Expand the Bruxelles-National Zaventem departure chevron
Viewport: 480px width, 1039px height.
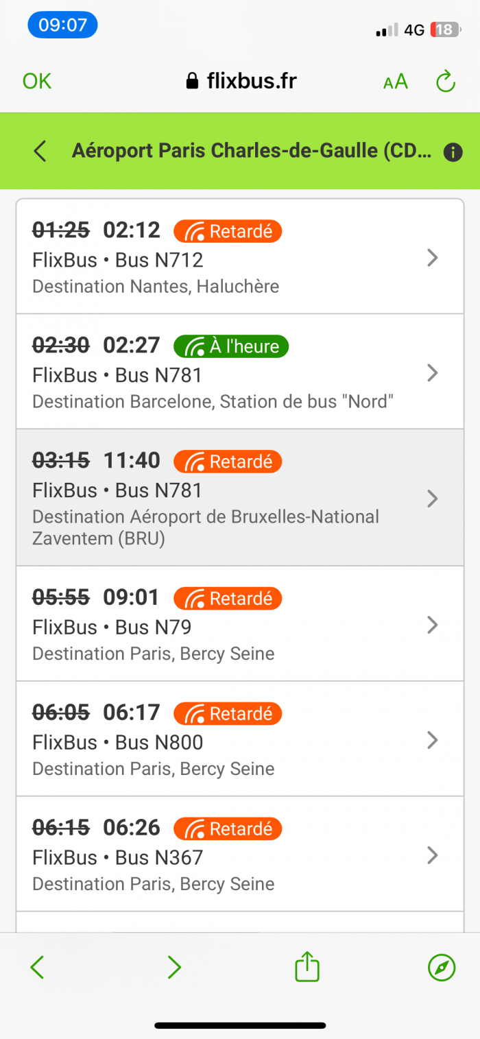(432, 498)
